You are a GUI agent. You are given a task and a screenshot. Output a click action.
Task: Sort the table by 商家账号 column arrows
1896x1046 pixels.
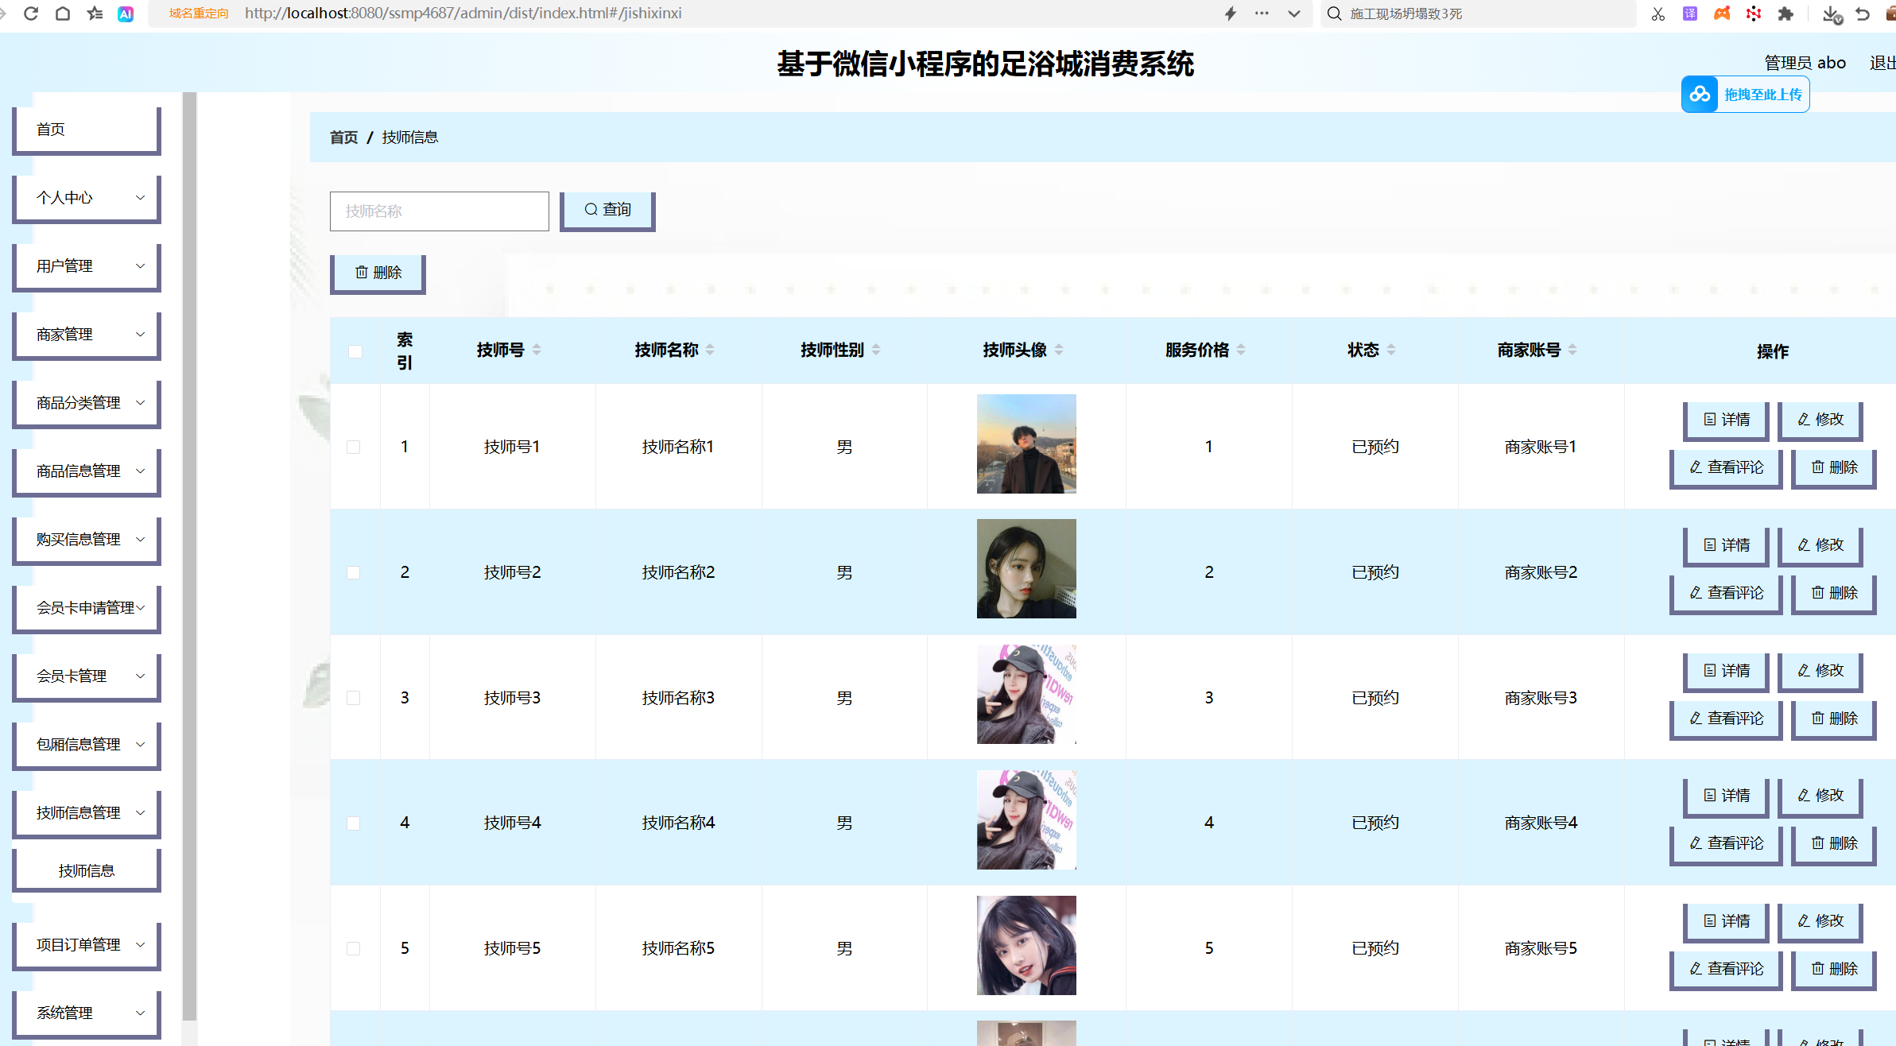coord(1572,350)
